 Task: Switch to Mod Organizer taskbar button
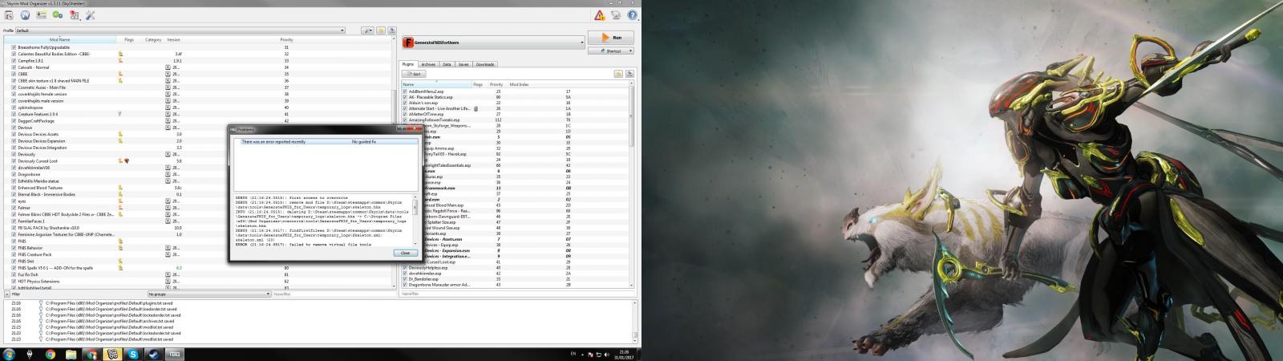176,353
